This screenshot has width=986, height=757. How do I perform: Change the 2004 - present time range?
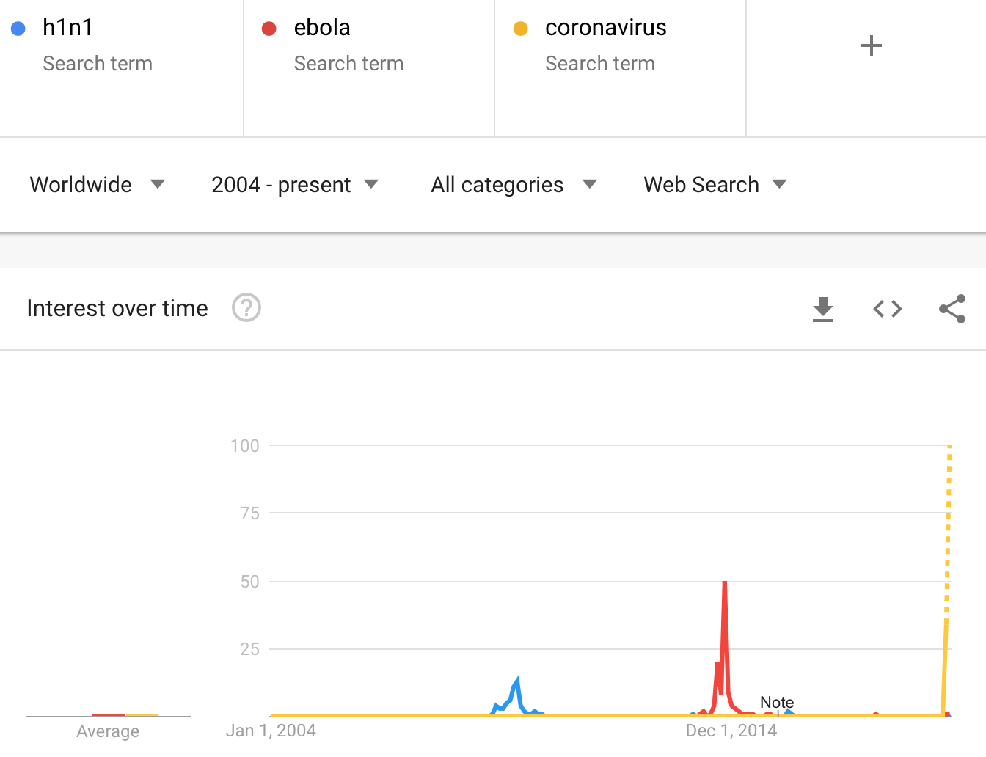click(x=295, y=185)
